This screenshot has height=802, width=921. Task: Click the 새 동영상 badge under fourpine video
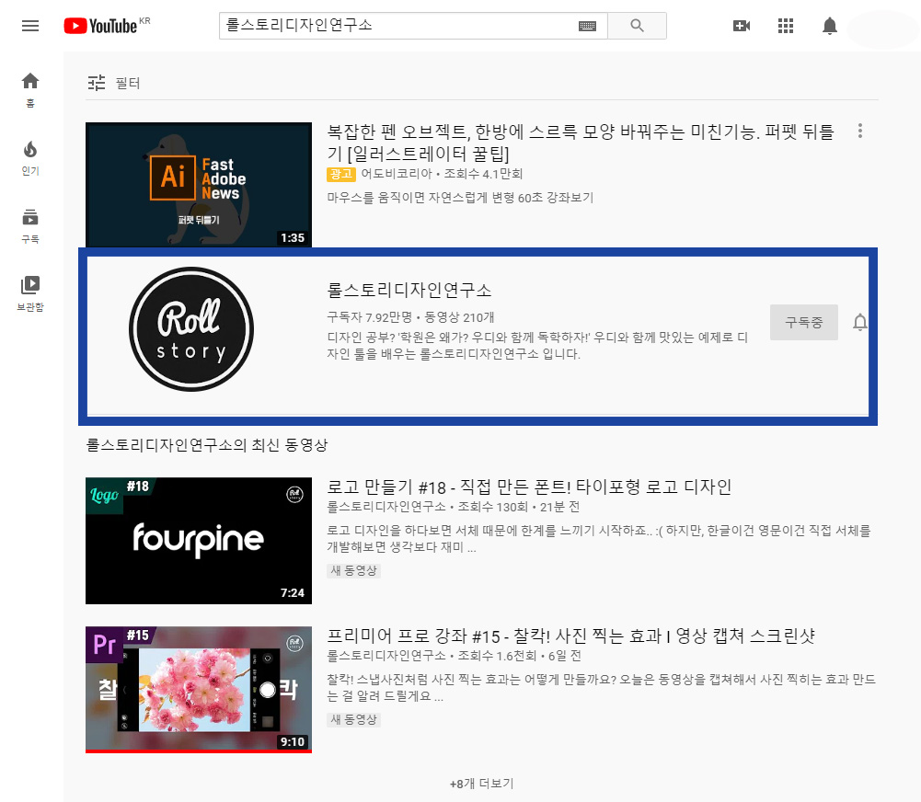click(x=353, y=570)
